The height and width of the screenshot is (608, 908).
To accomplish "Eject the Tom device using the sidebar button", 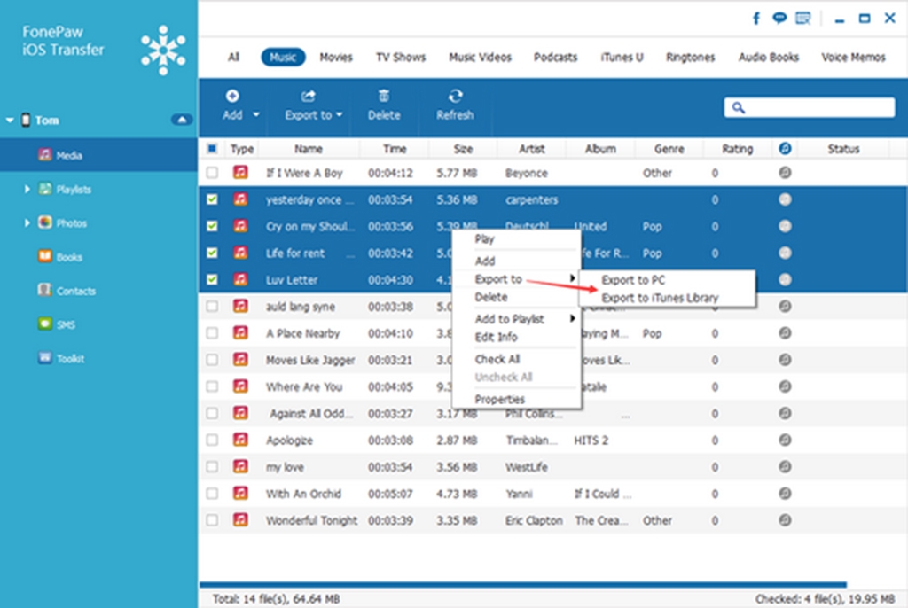I will (181, 120).
